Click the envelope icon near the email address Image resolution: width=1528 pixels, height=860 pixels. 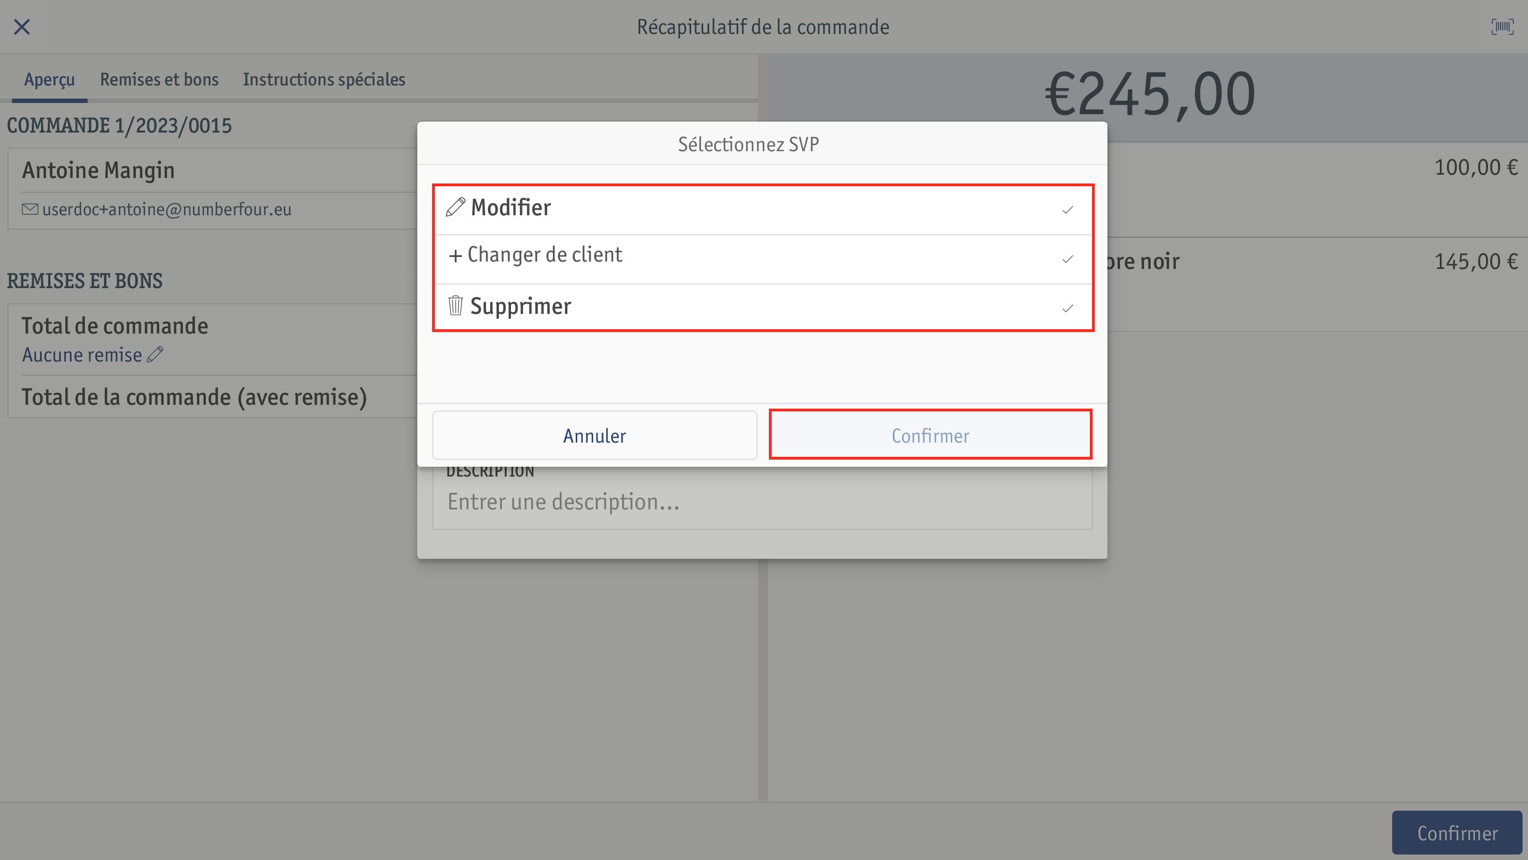(x=30, y=209)
